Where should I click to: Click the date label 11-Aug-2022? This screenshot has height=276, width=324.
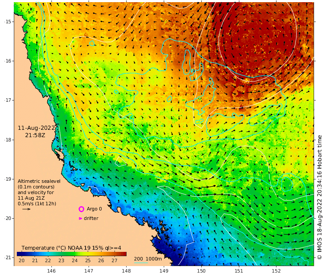point(36,128)
